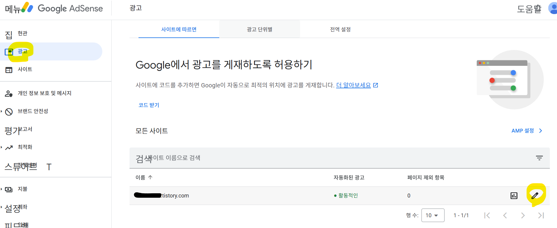Sort by 이름 column header

click(x=140, y=178)
